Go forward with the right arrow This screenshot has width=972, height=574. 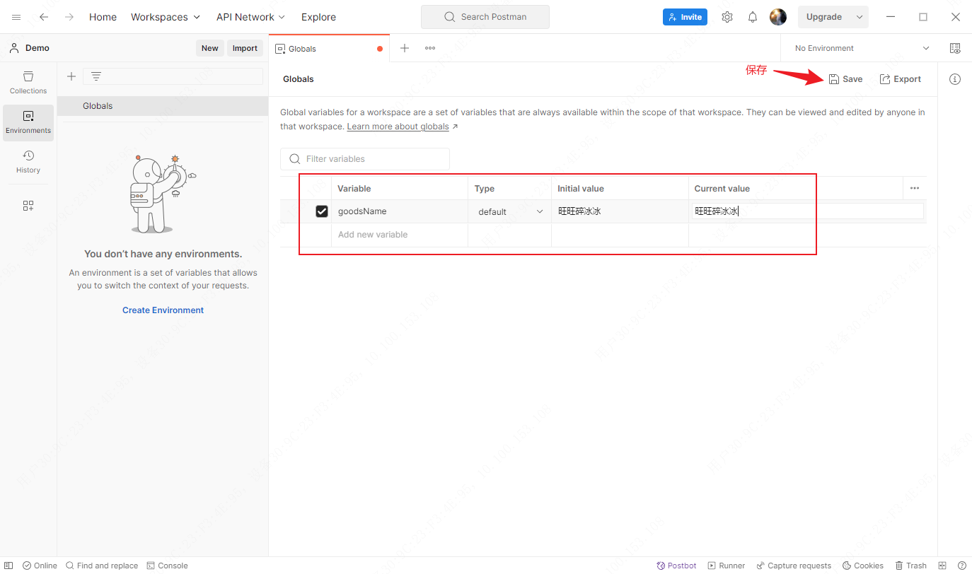(x=69, y=17)
